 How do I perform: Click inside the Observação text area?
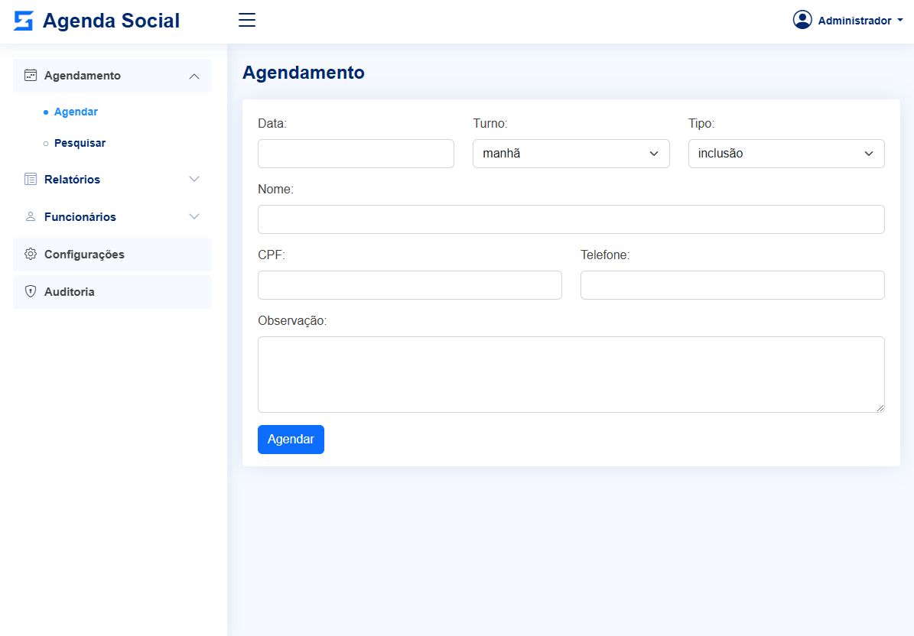point(571,375)
